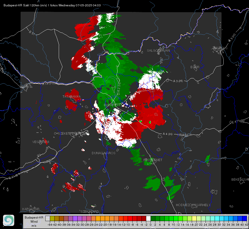
Task: Click the KAPOSVÁR city label
Action: click(x=31, y=209)
